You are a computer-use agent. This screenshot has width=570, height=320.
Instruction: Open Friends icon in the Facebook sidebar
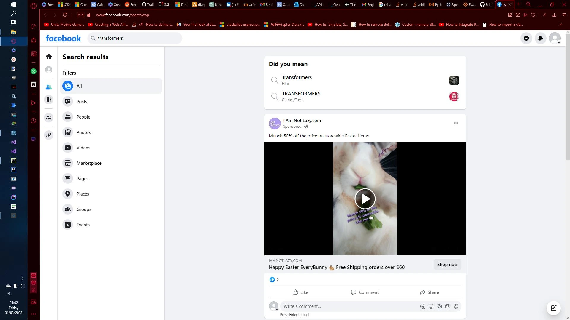pyautogui.click(x=49, y=87)
